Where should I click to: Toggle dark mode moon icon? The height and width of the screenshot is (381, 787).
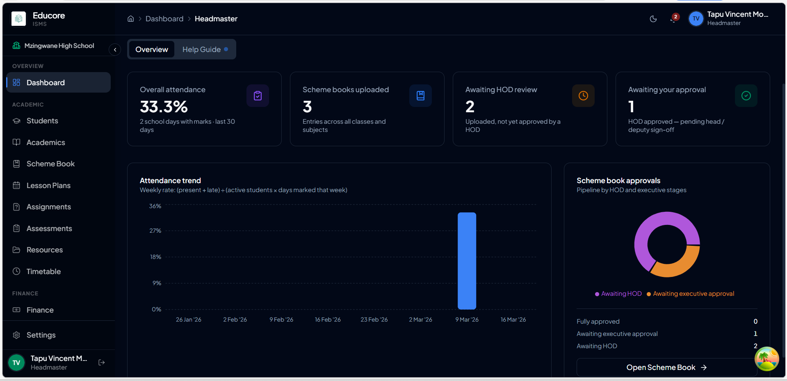(653, 19)
